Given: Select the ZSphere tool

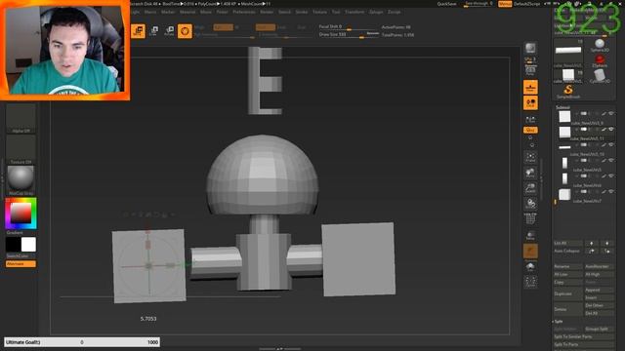Looking at the screenshot, I should [600, 60].
